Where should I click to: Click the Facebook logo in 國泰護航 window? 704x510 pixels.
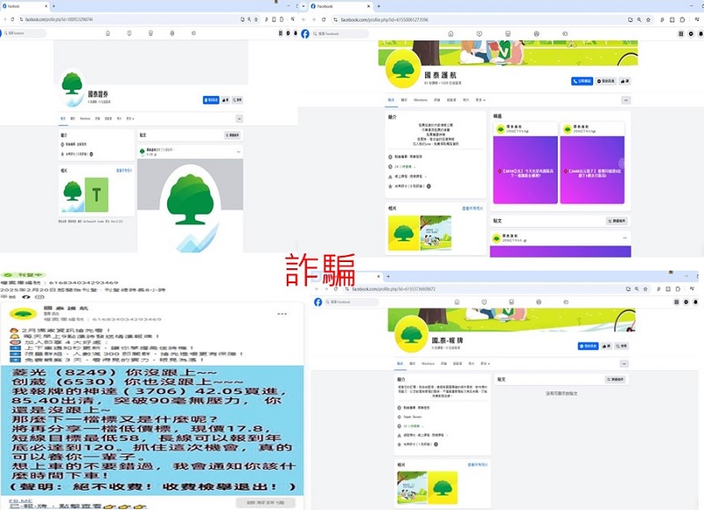point(305,34)
